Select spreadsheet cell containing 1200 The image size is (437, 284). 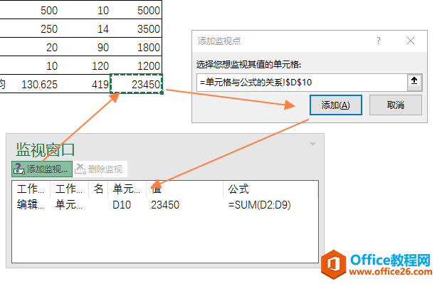pyautogui.click(x=136, y=65)
